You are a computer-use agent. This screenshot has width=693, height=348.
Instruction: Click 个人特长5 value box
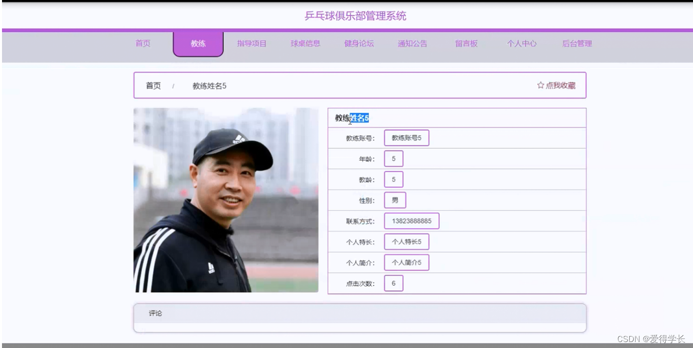pyautogui.click(x=407, y=242)
